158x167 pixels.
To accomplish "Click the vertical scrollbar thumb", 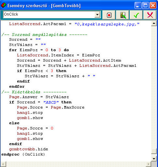I will pos(154,151).
